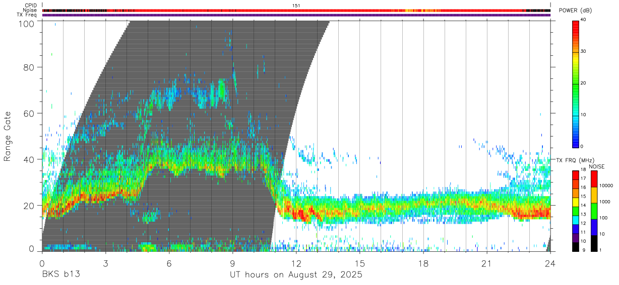Pick the orange block in the NOISE legend
619x285 pixels.
click(594, 195)
